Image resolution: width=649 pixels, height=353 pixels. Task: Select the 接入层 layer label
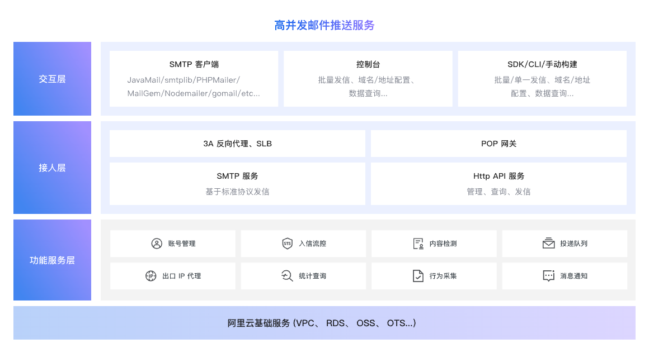point(52,168)
